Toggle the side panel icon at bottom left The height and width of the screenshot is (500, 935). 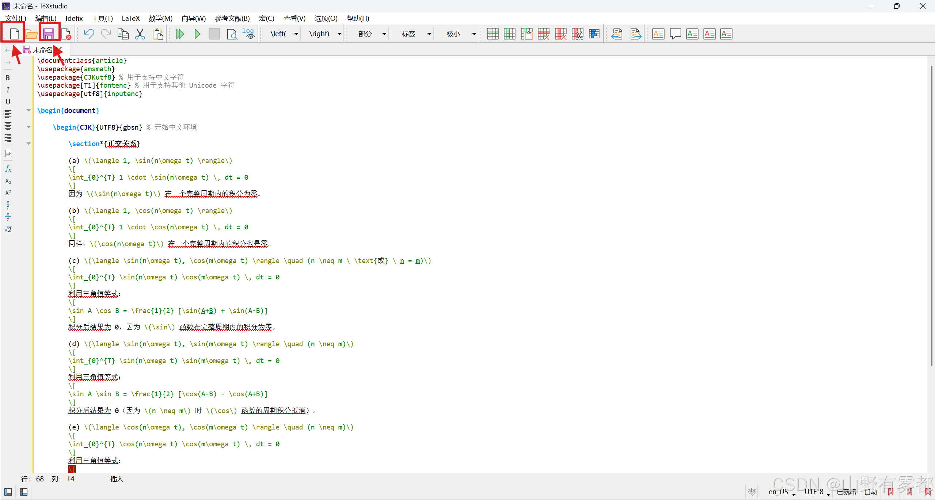click(8, 492)
